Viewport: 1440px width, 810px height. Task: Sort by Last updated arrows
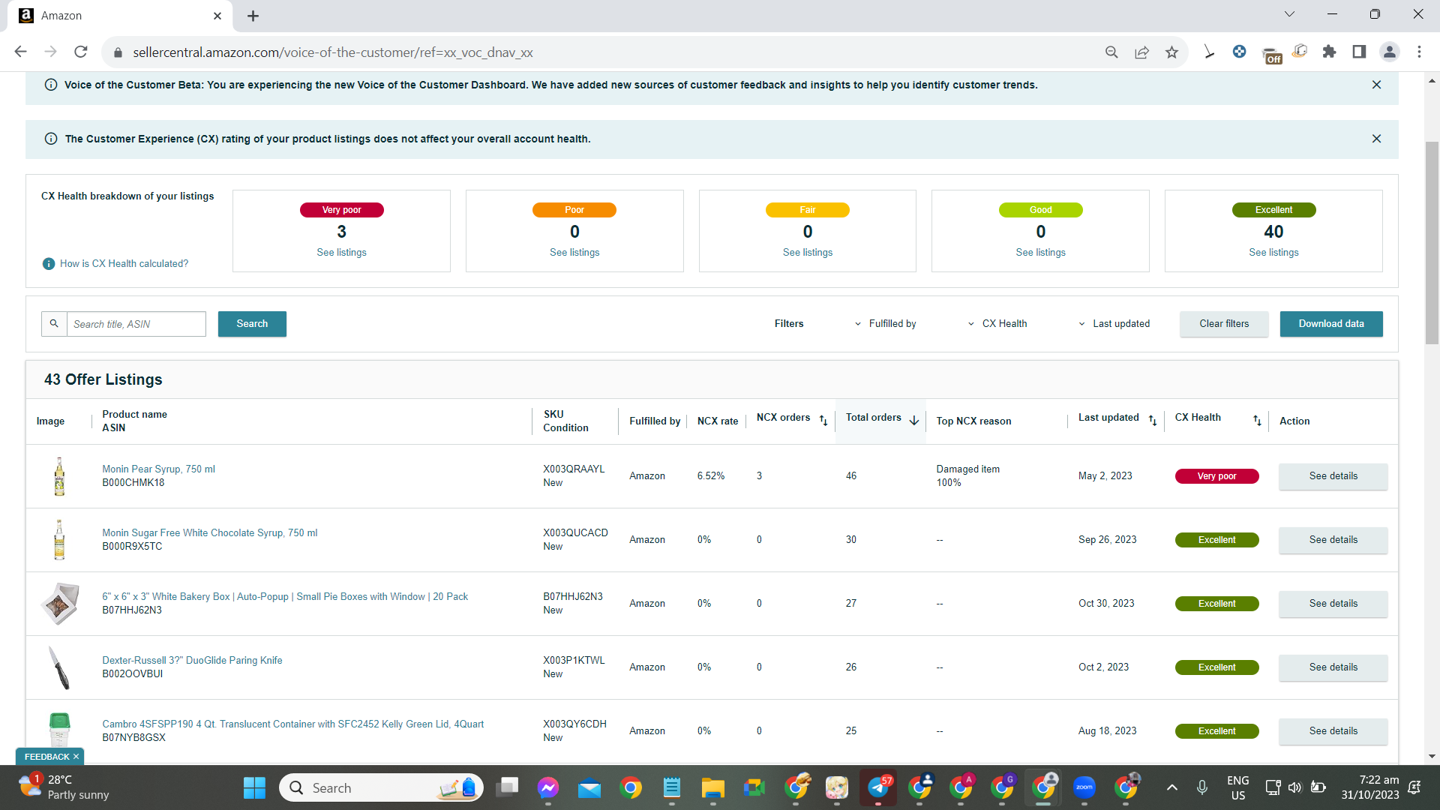tap(1153, 421)
